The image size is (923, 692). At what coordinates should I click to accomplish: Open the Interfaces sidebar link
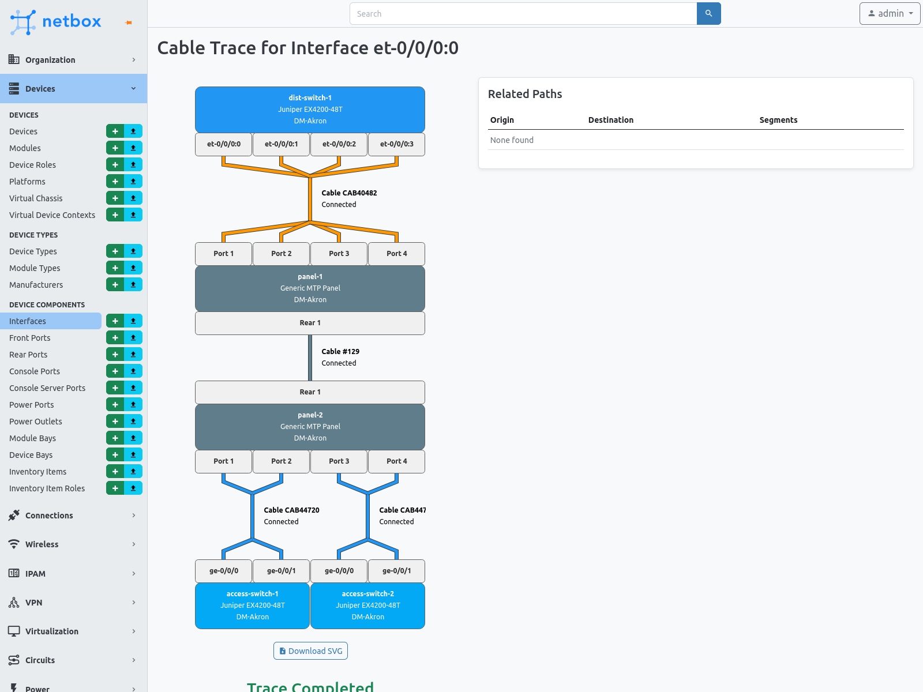27,321
